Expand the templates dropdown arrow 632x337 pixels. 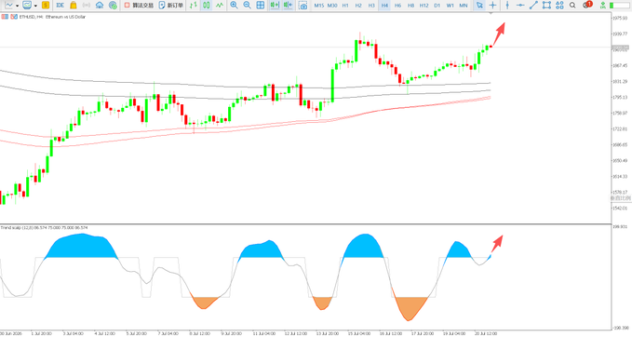pyautogui.click(x=35, y=6)
